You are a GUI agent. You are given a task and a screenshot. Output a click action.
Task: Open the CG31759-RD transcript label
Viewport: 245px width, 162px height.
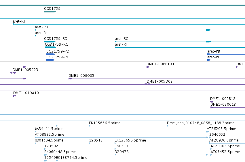56,39
